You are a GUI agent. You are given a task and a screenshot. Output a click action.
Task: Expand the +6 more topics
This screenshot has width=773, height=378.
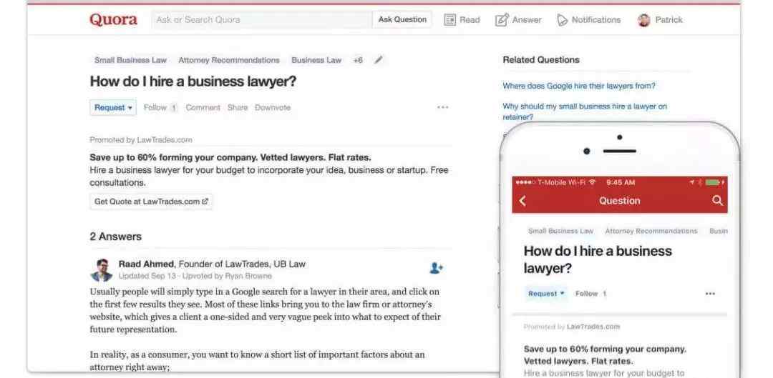click(x=358, y=60)
